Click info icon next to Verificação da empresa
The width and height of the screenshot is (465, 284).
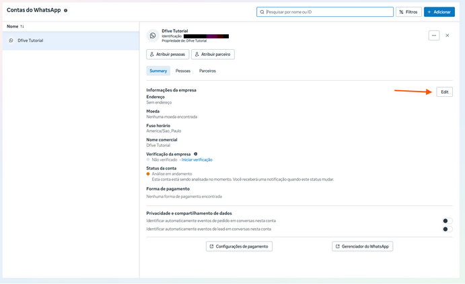(x=196, y=154)
